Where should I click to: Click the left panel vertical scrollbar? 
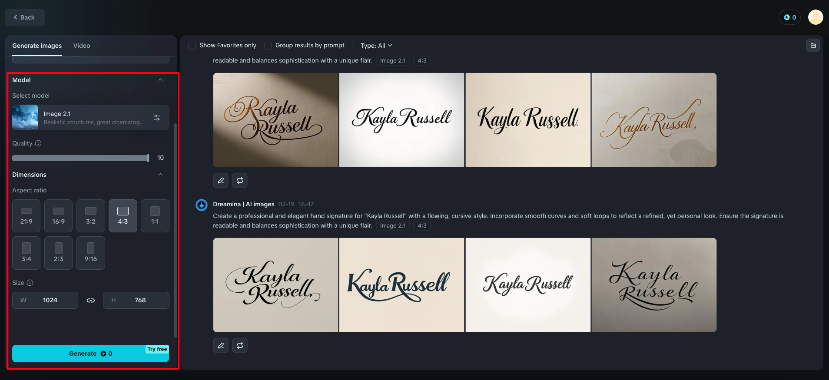pyautogui.click(x=175, y=230)
